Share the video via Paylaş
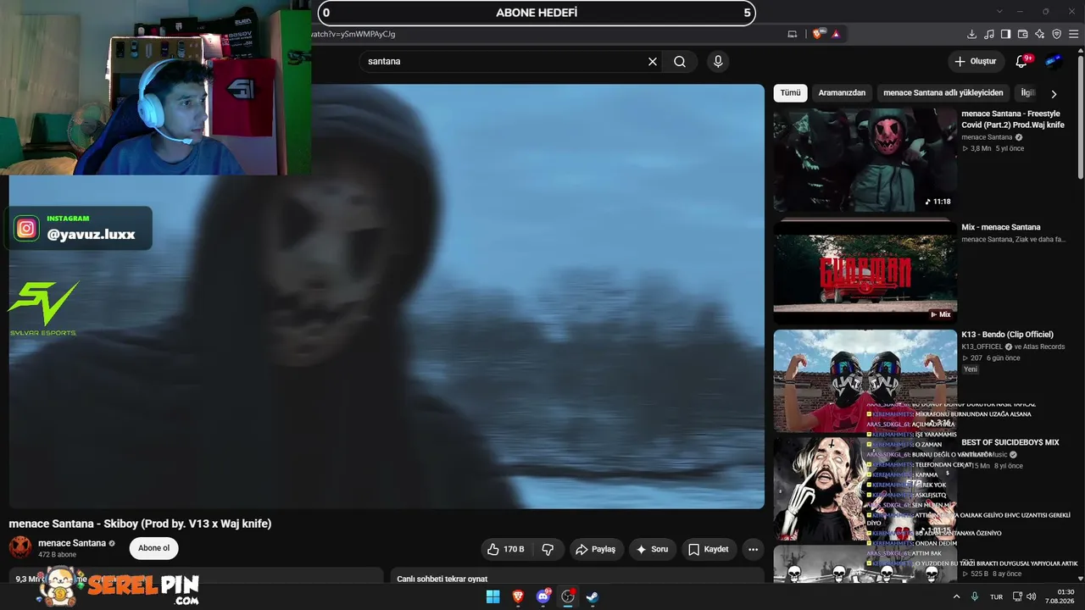This screenshot has height=610, width=1085. tap(597, 549)
